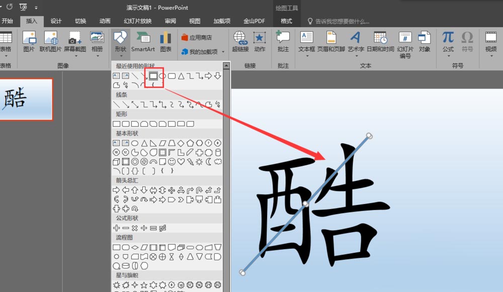This screenshot has width=503, height=292.
Task: Open the 幻灯片放映 tab
Action: (138, 21)
